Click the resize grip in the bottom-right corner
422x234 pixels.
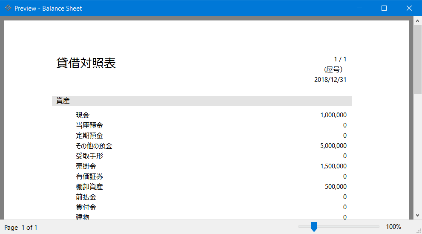(418, 230)
